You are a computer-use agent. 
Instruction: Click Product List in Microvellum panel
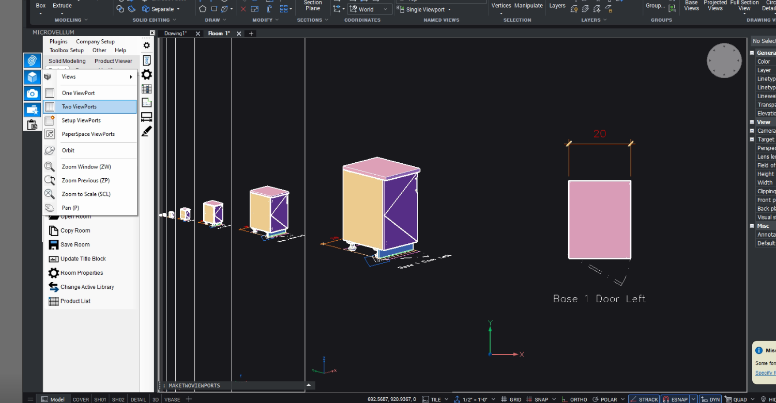click(75, 301)
